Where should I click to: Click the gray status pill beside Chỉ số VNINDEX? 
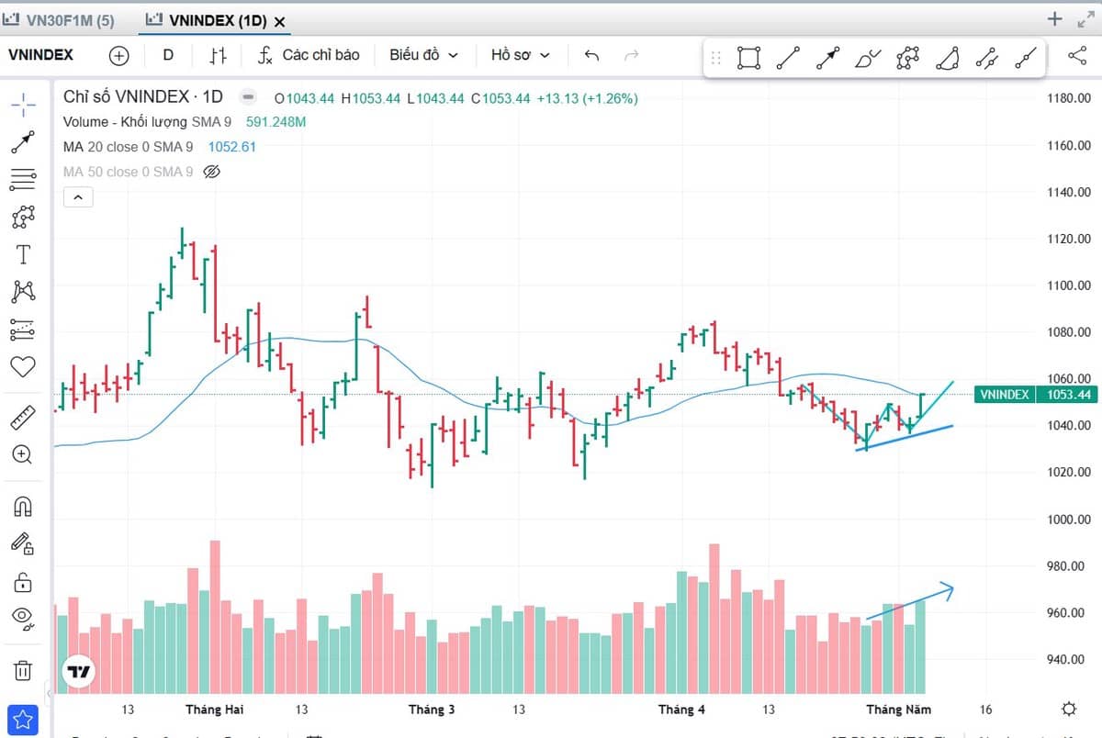[x=248, y=97]
